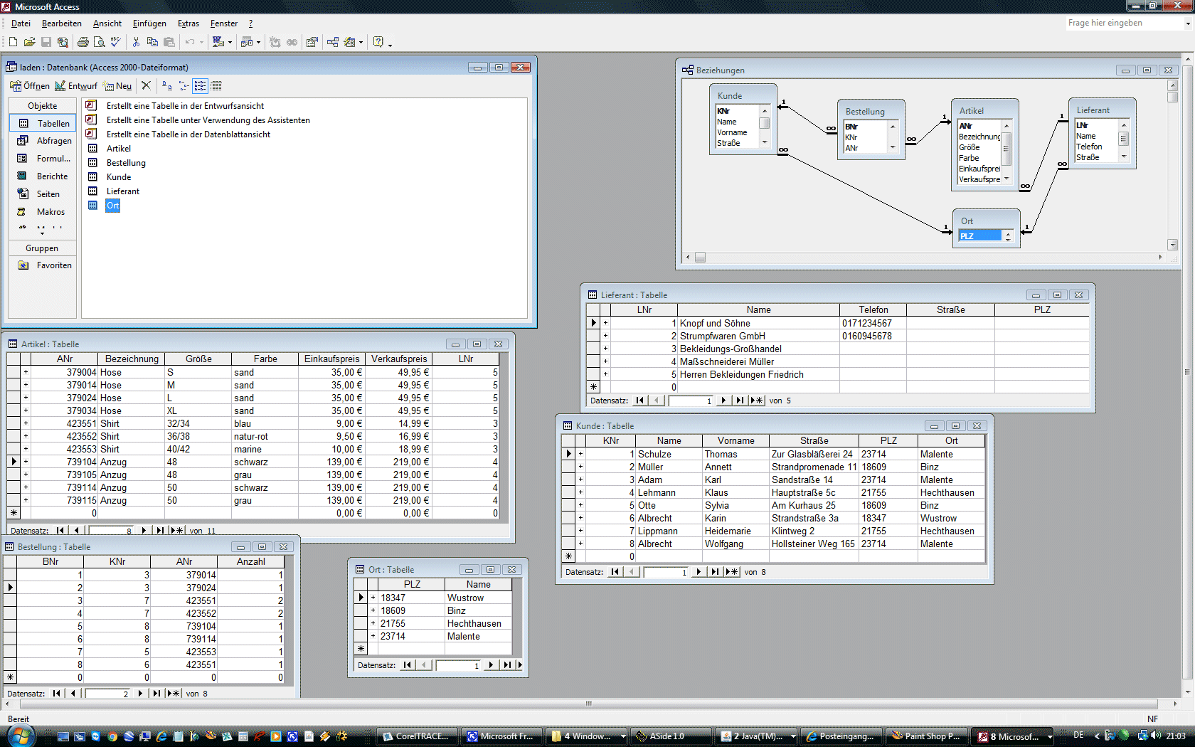This screenshot has height=747, width=1195.
Task: Click the New Object AutoForm icon
Action: 349,42
